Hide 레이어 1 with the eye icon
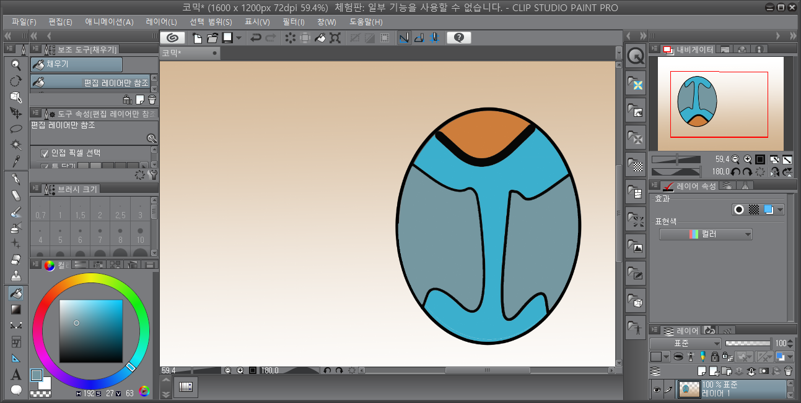Screen dimensions: 801x403 pos(657,389)
